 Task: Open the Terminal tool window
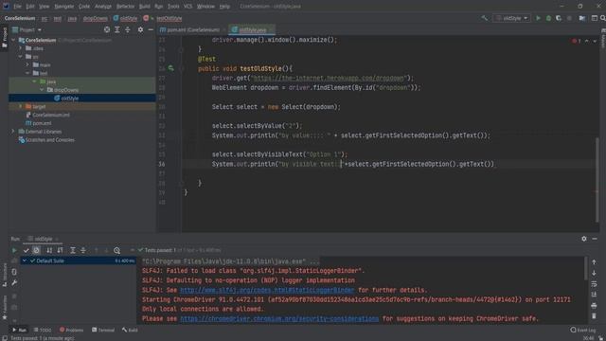(x=103, y=330)
